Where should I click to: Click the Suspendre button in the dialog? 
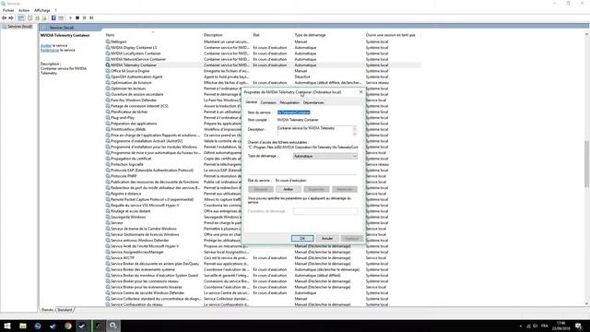[x=316, y=189]
